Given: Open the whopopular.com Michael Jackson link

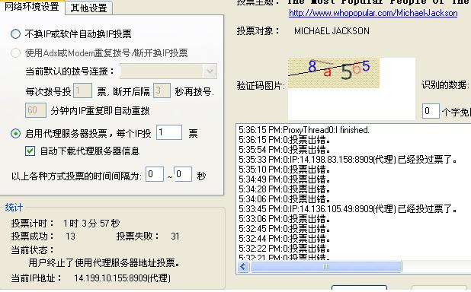Looking at the screenshot, I should click(x=373, y=13).
